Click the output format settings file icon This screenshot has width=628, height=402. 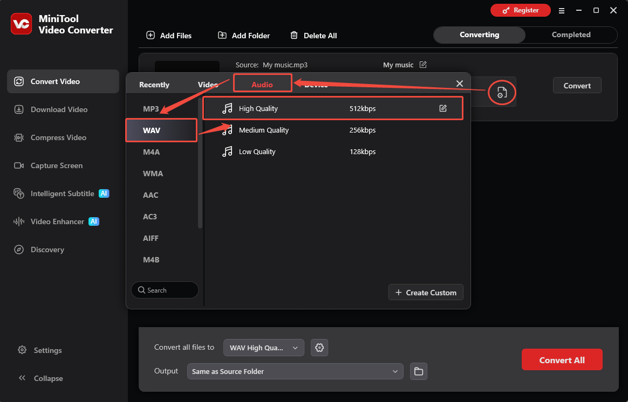[x=502, y=92]
